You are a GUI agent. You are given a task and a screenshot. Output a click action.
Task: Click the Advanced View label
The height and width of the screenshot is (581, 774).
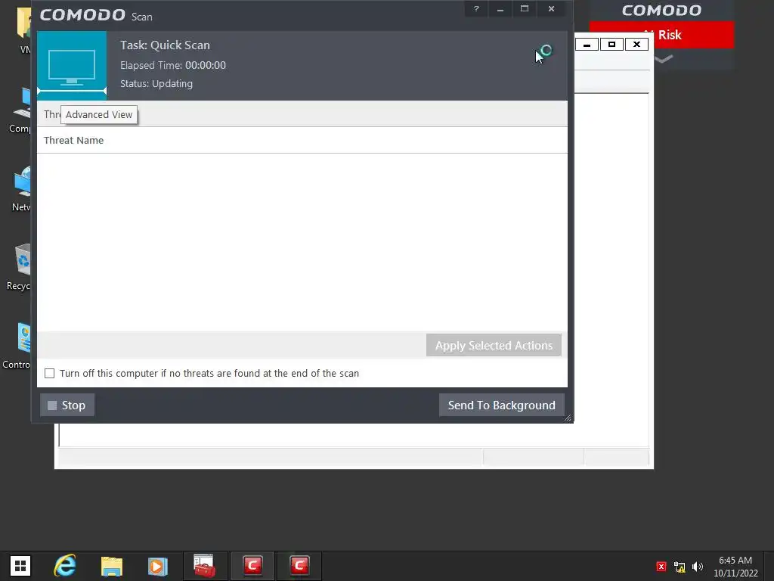[x=99, y=115]
